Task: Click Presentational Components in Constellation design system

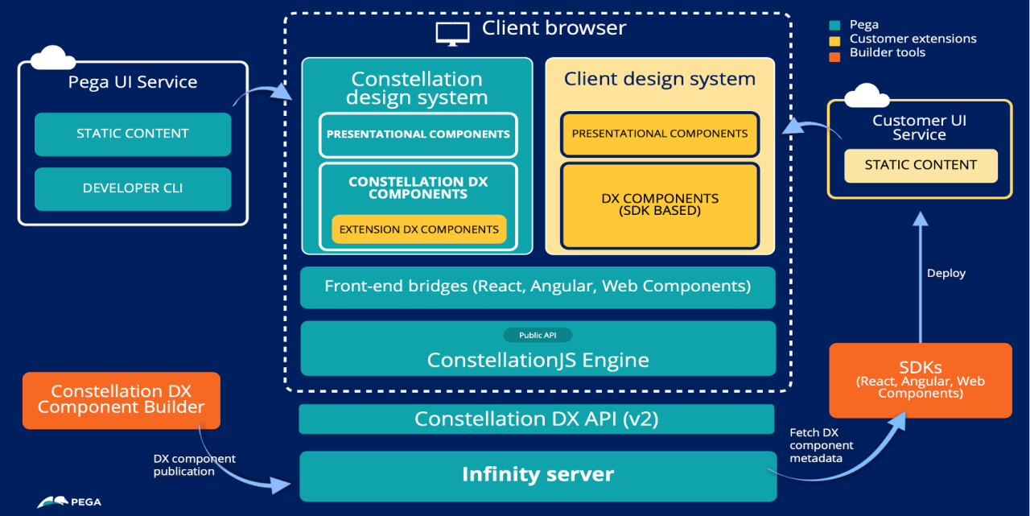Action: point(418,134)
